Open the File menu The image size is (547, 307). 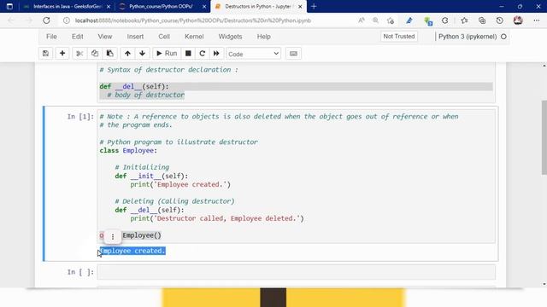coord(51,37)
